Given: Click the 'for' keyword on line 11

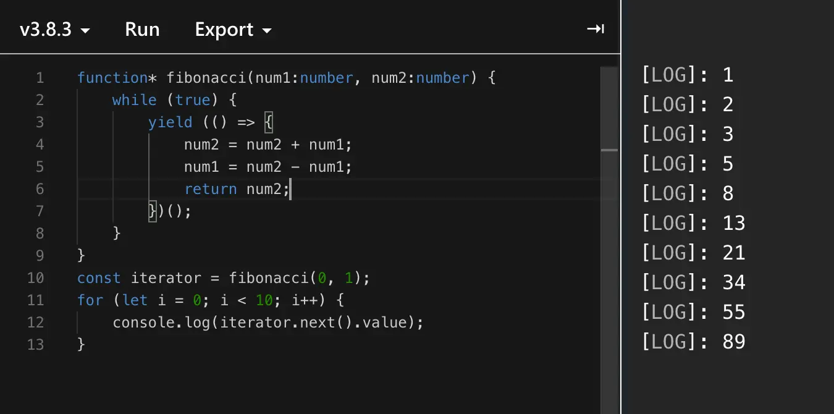Looking at the screenshot, I should 90,300.
